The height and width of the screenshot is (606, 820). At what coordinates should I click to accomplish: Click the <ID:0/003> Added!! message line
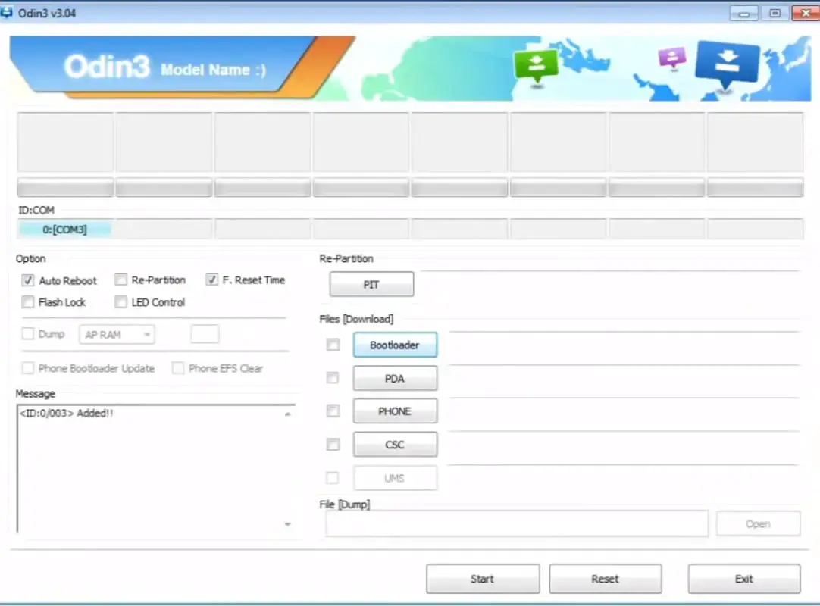(66, 413)
